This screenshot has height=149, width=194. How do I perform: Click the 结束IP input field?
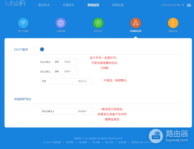(65, 71)
